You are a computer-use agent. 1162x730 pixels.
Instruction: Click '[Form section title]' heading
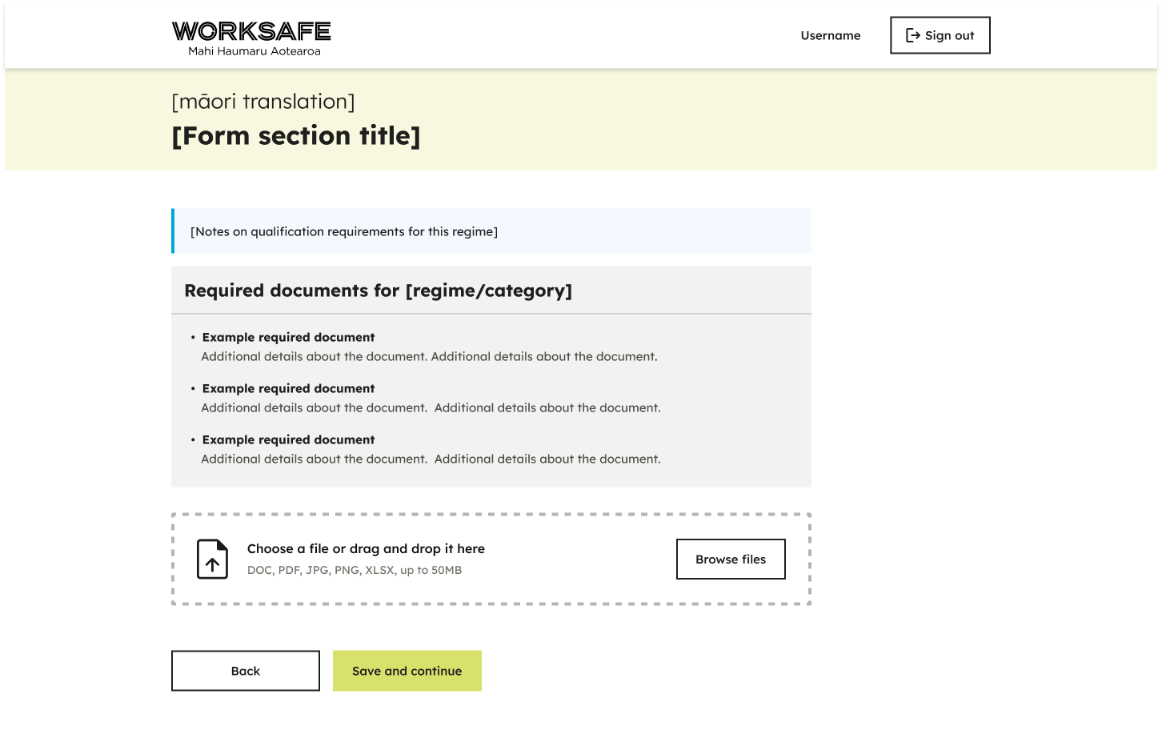[x=296, y=136]
